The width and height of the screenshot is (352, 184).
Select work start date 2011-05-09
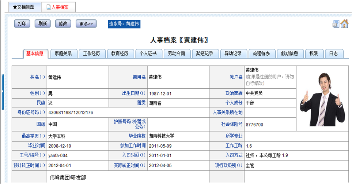coord(160,146)
